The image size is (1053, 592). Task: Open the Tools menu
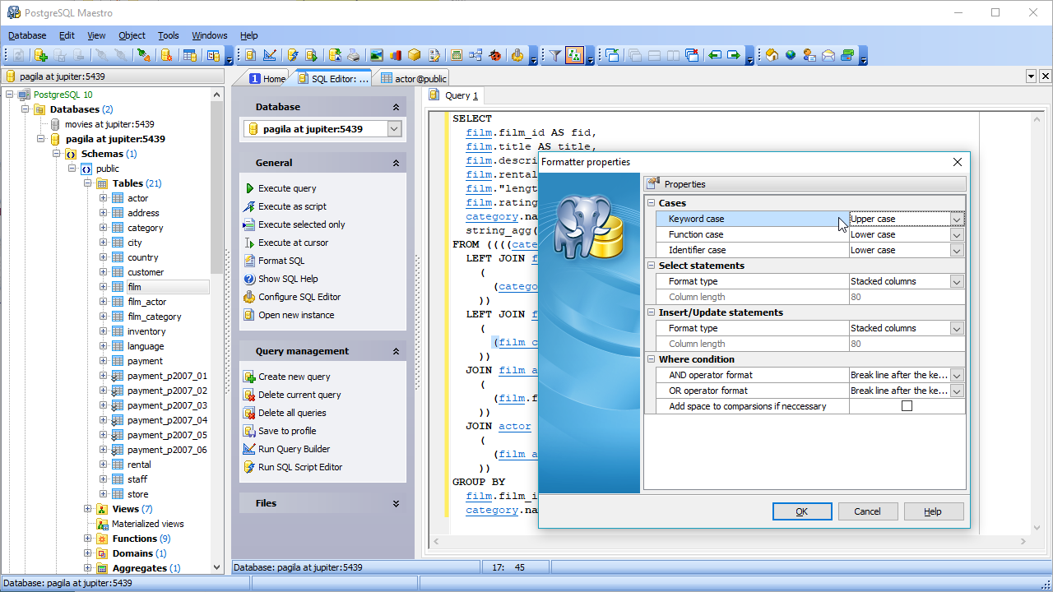pos(168,35)
